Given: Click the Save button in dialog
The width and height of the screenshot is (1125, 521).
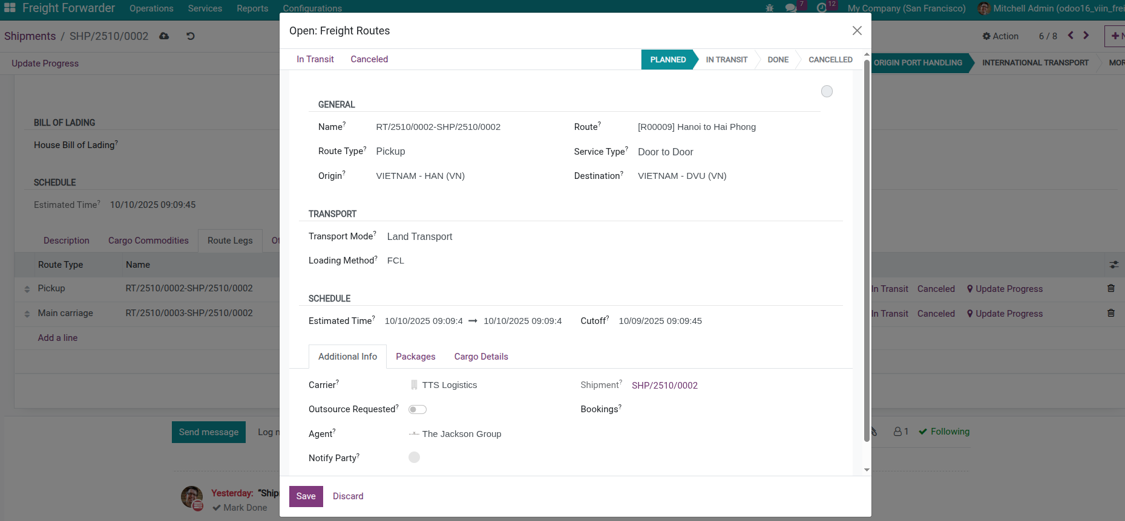Looking at the screenshot, I should point(306,496).
